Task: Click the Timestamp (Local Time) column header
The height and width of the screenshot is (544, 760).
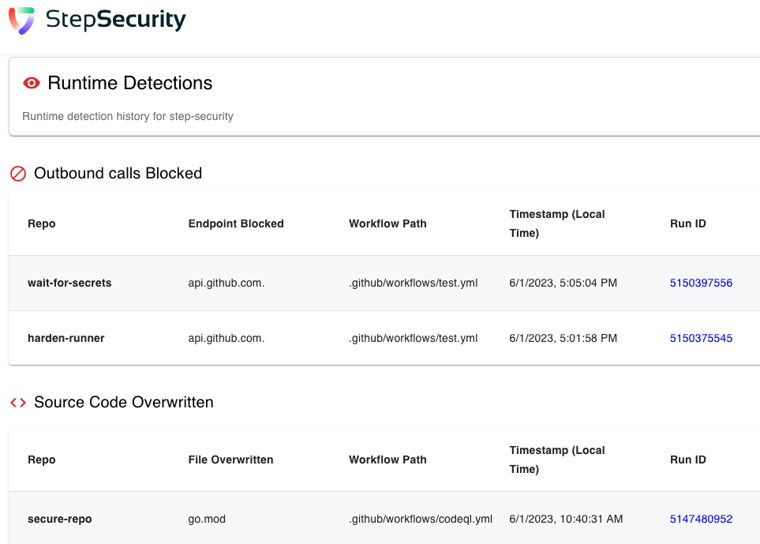Action: [556, 223]
